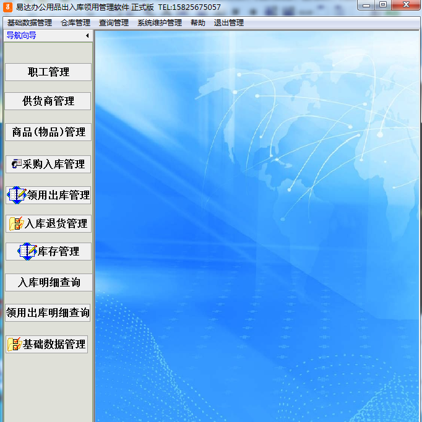
Task: Minimize the application window
Action: coord(366,6)
